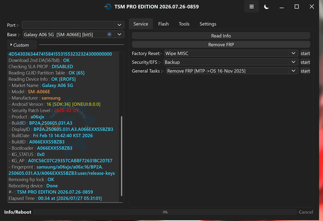The image size is (323, 221).
Task: Click the KG_STATUS 0x0 value
Action: click(x=41, y=154)
